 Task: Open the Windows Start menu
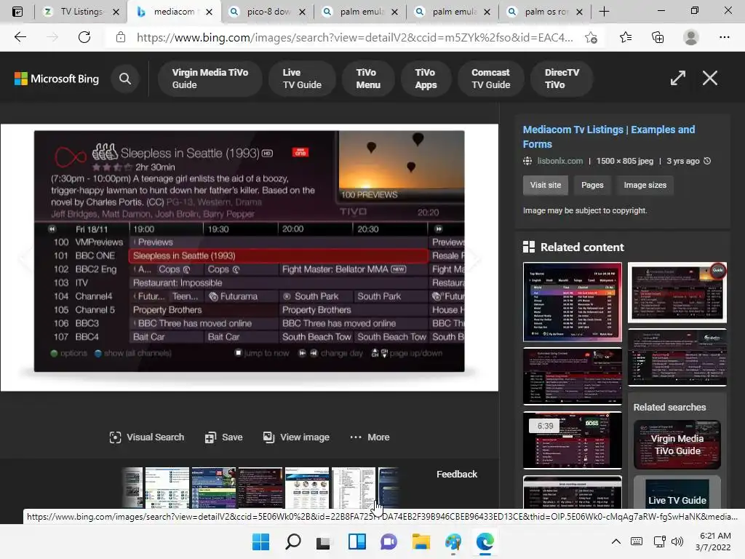tap(260, 542)
